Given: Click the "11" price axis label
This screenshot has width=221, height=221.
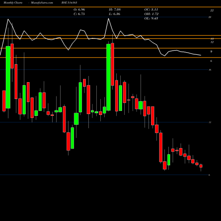Looking at the screenshot, I should pos(210,122).
